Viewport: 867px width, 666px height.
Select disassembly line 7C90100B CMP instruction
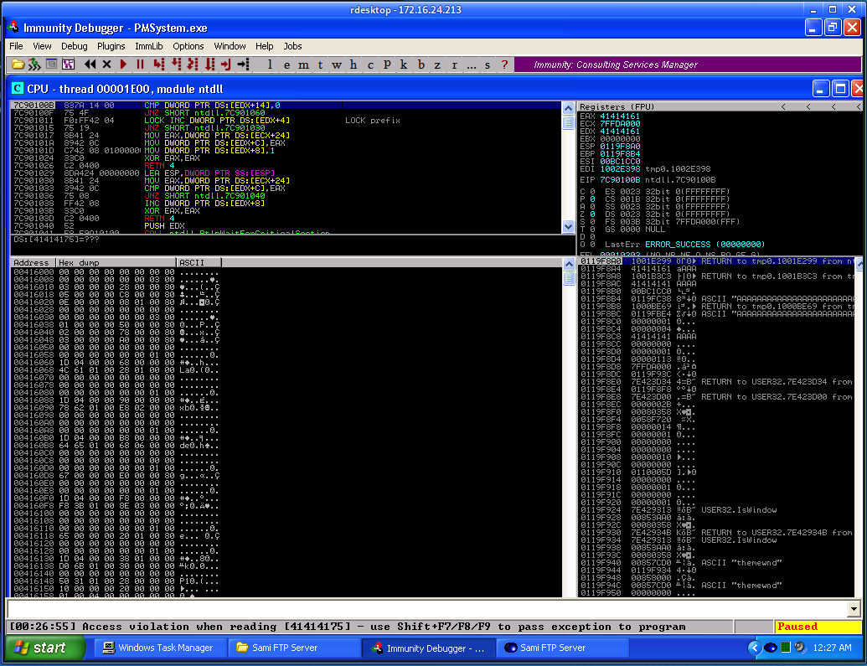pyautogui.click(x=286, y=105)
